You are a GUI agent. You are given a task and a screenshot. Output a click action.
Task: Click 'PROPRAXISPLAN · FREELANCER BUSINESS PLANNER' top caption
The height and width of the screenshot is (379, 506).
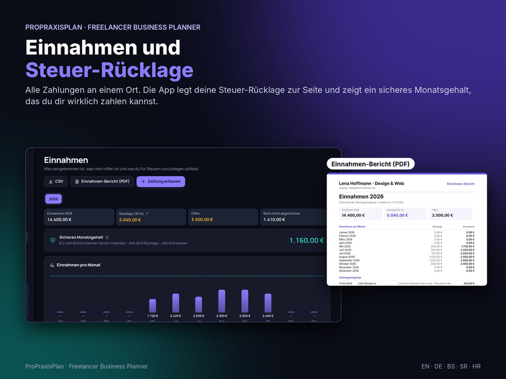click(113, 28)
